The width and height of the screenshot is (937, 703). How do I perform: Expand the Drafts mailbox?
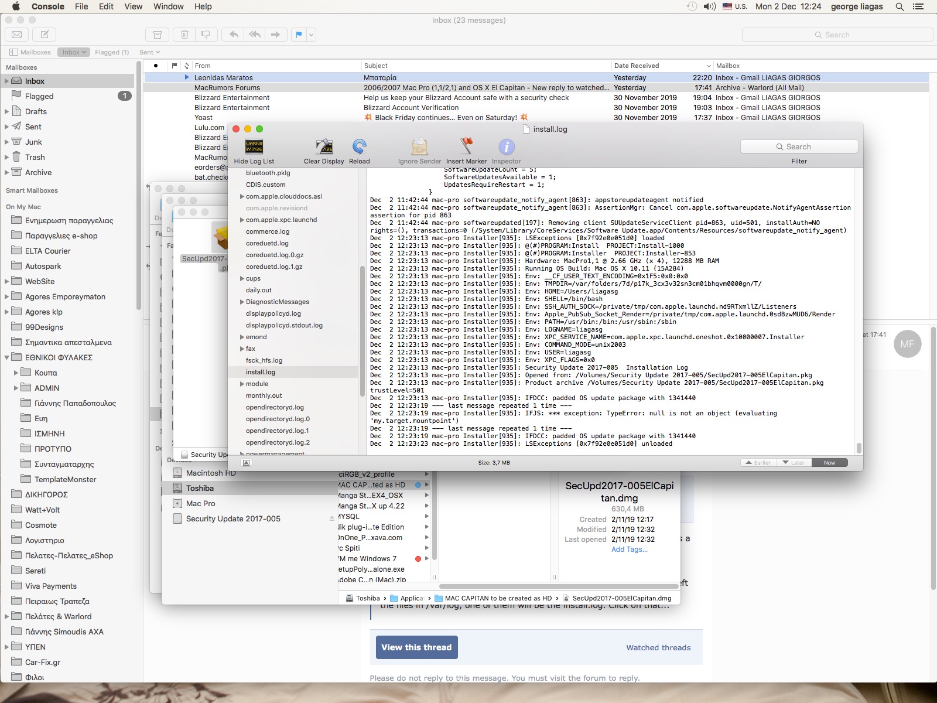pyautogui.click(x=7, y=111)
